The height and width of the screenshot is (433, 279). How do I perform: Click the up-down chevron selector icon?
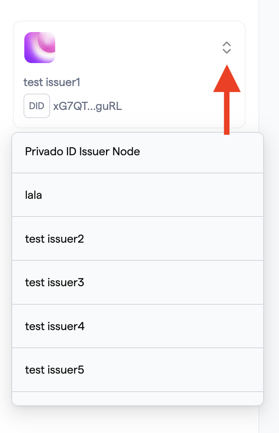pyautogui.click(x=227, y=48)
